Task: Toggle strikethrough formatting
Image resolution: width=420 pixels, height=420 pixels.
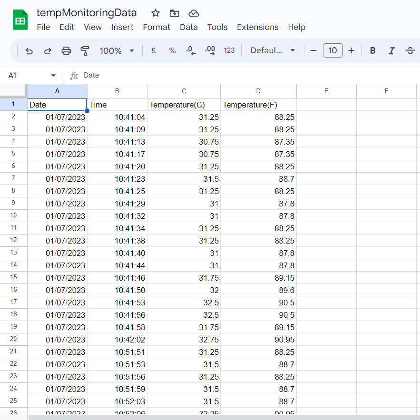Action: click(410, 50)
